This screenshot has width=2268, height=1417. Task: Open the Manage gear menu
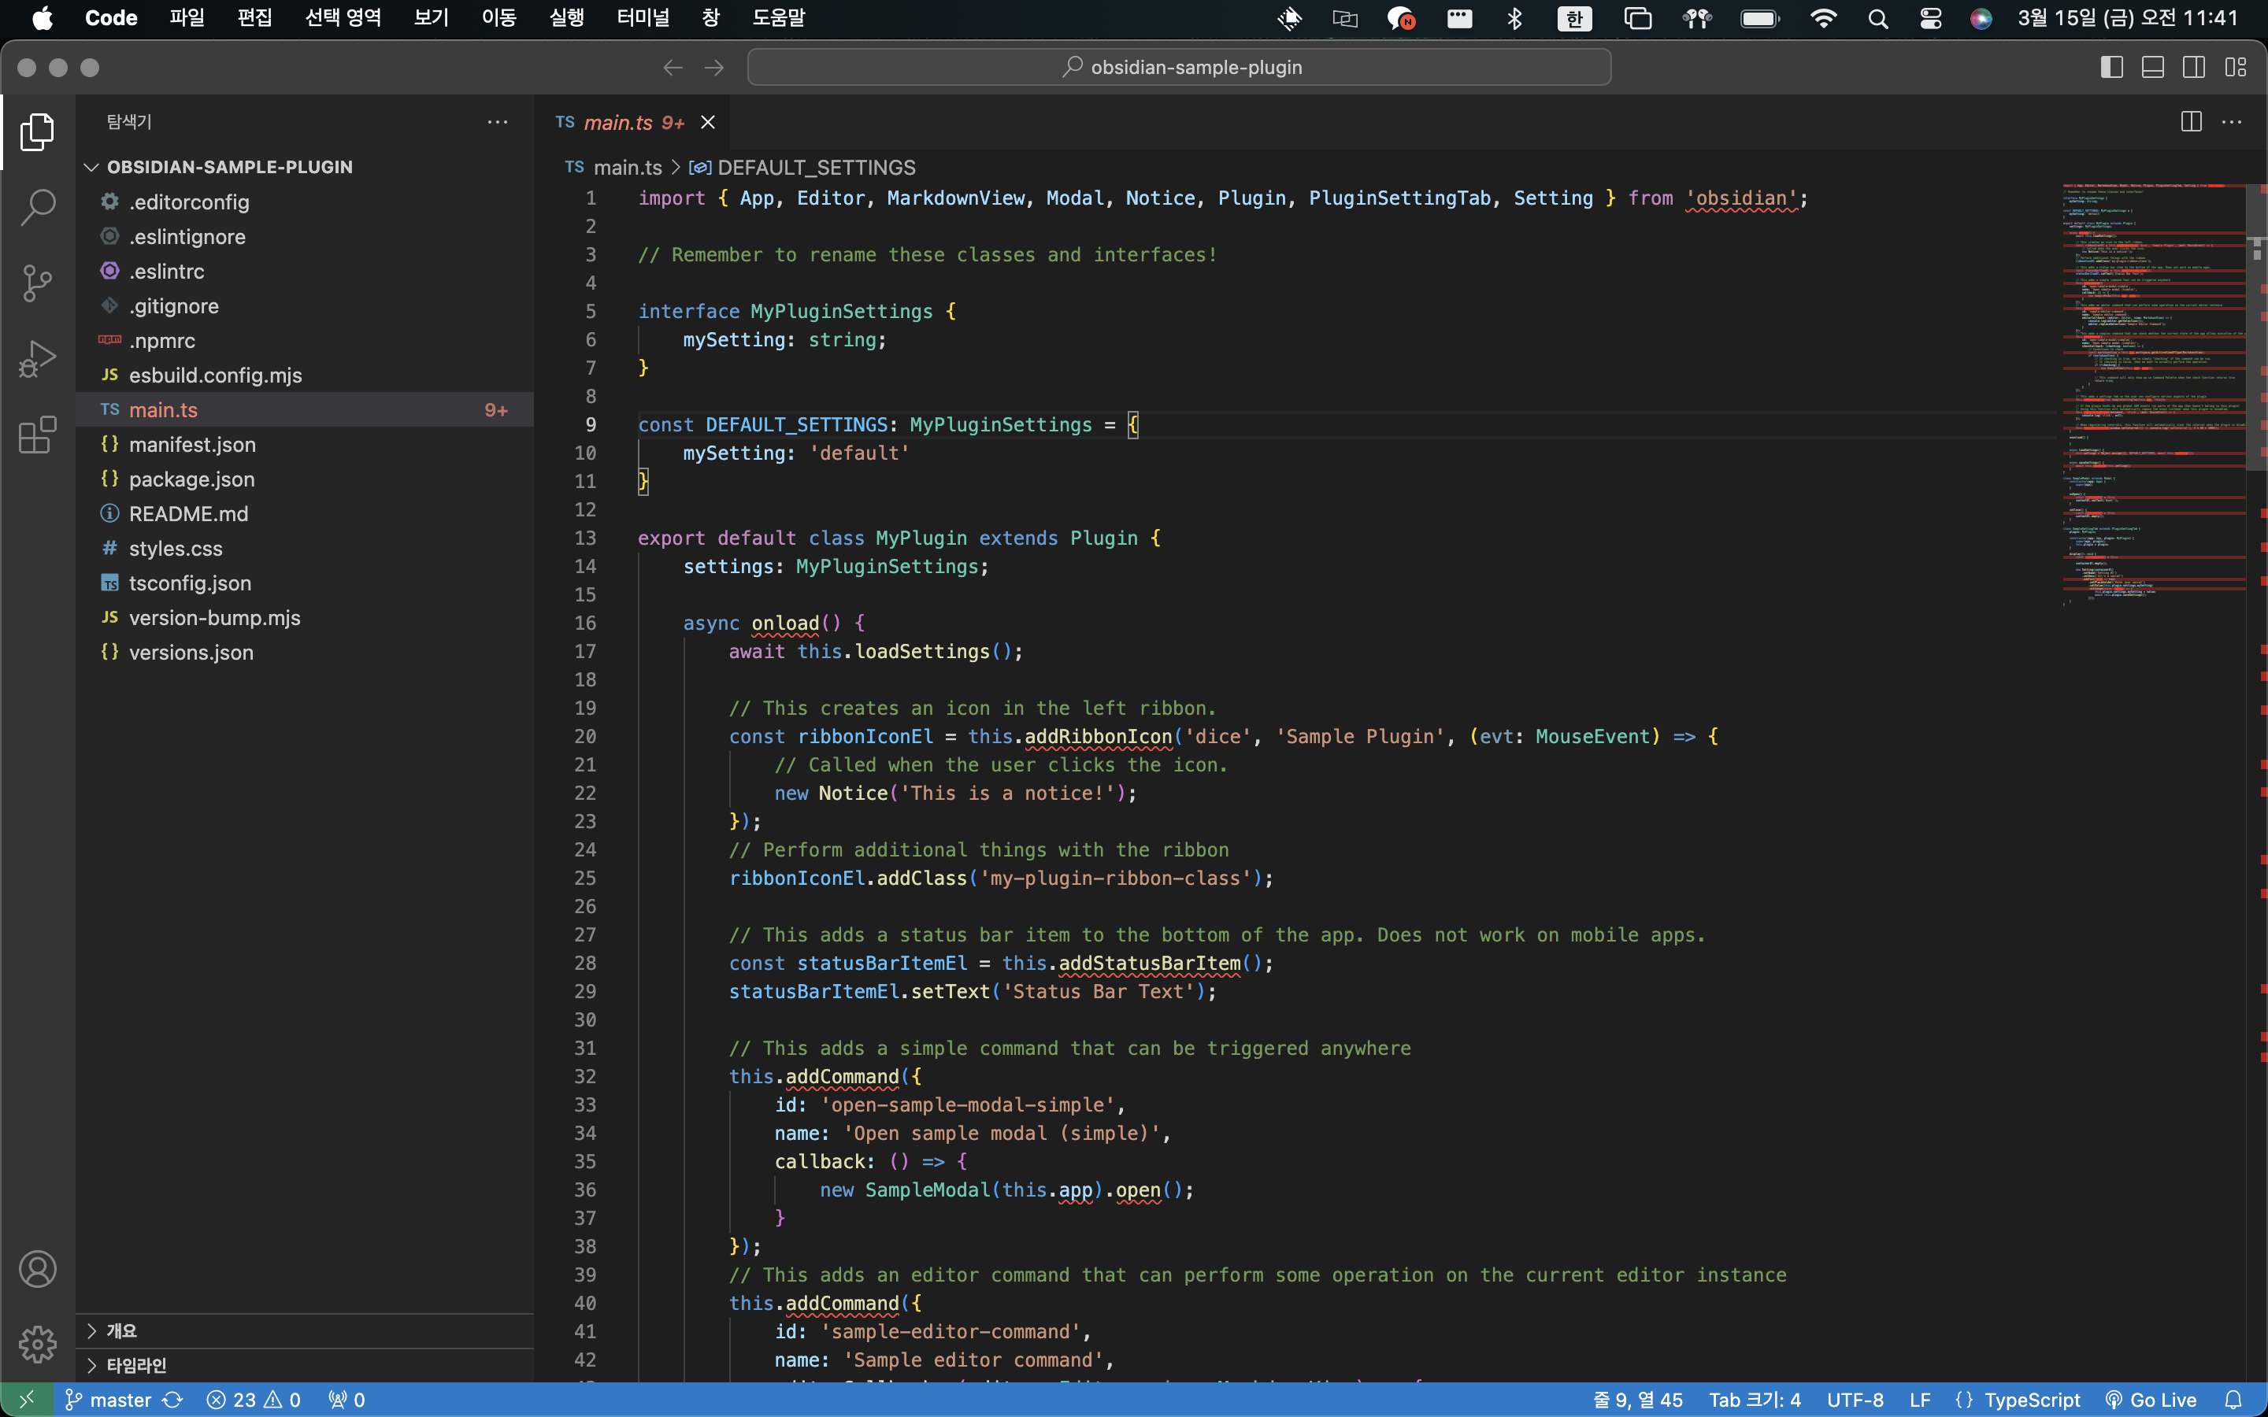[38, 1344]
